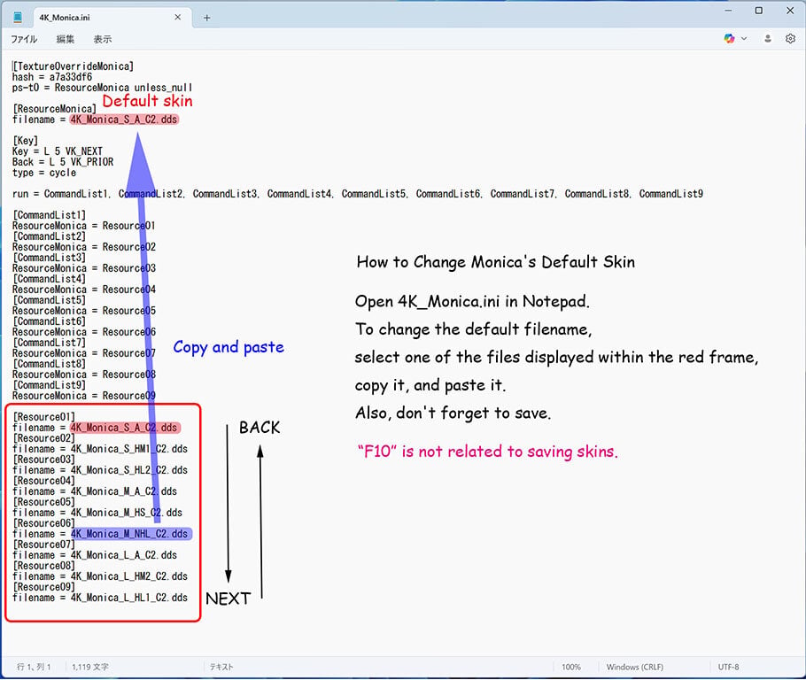
Task: Maximize the Notepad window
Action: pos(759,11)
